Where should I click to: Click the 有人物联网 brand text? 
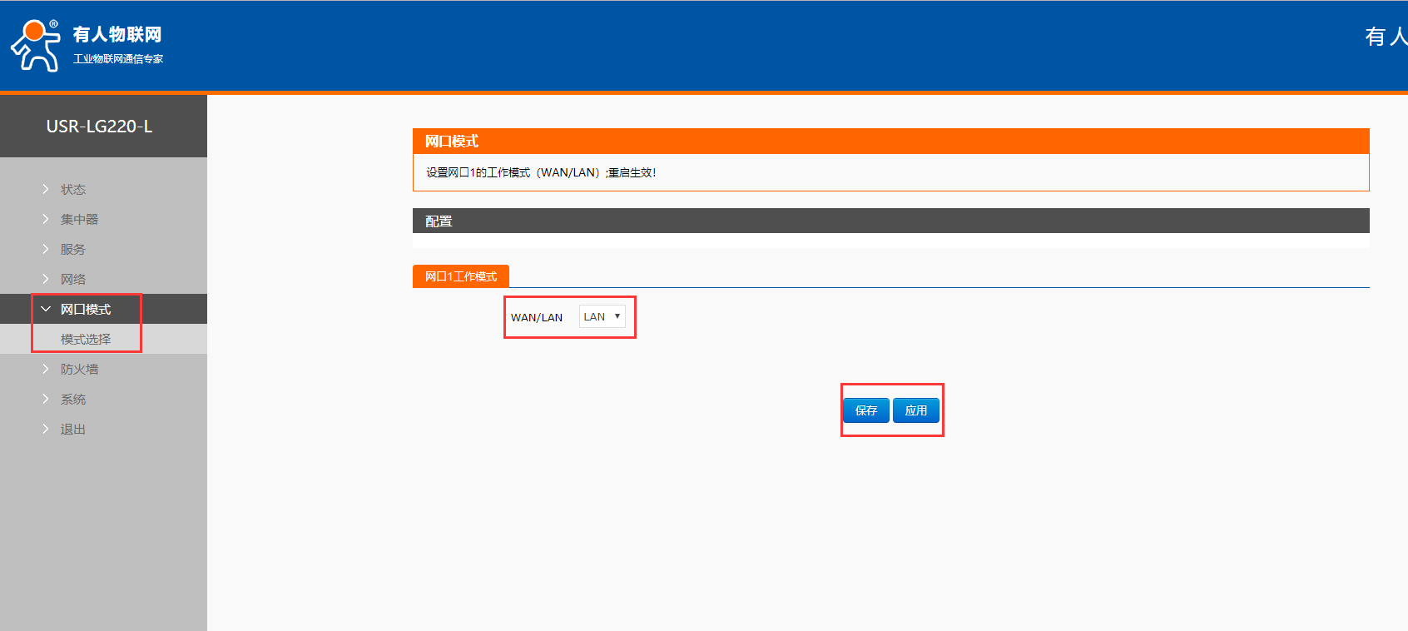coord(117,35)
